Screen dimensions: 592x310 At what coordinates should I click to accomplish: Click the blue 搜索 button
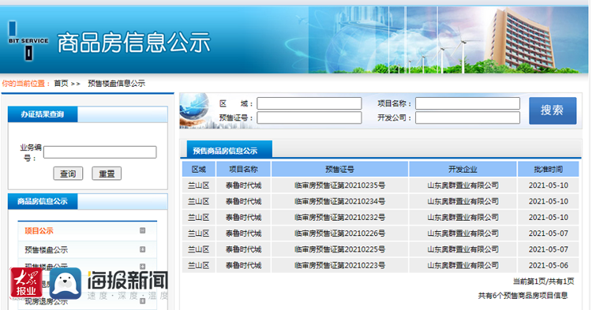pos(553,110)
